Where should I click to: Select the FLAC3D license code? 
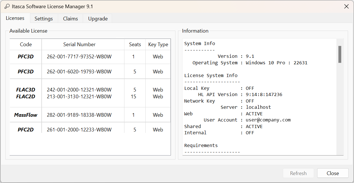(x=26, y=90)
